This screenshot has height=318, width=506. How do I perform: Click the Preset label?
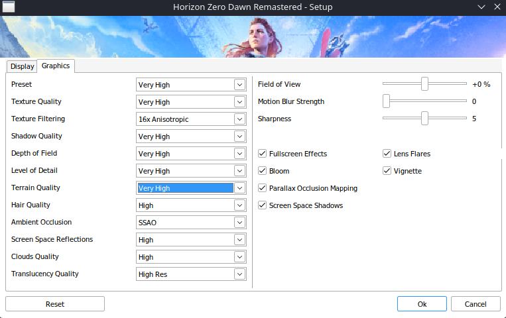coord(21,84)
